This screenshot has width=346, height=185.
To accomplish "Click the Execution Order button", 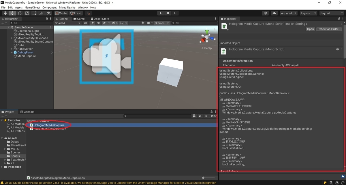I will tap(329, 29).
